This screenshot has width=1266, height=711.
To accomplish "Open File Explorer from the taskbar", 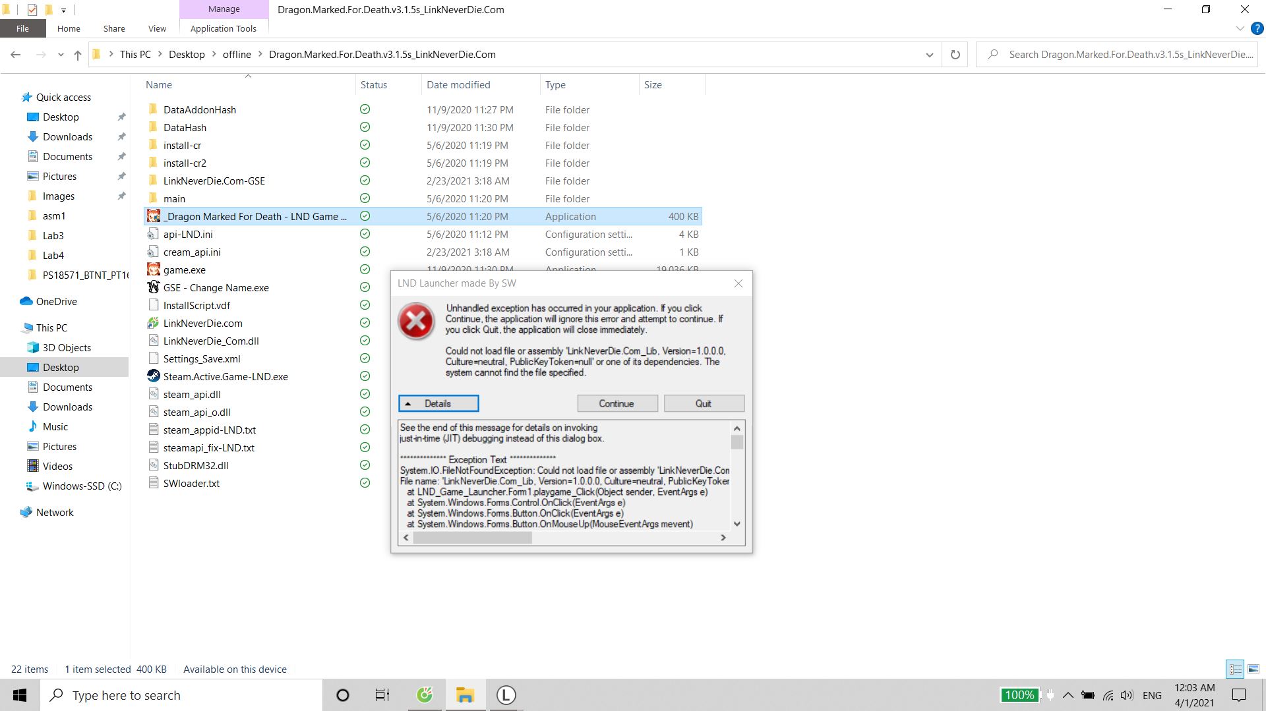I will pos(465,695).
